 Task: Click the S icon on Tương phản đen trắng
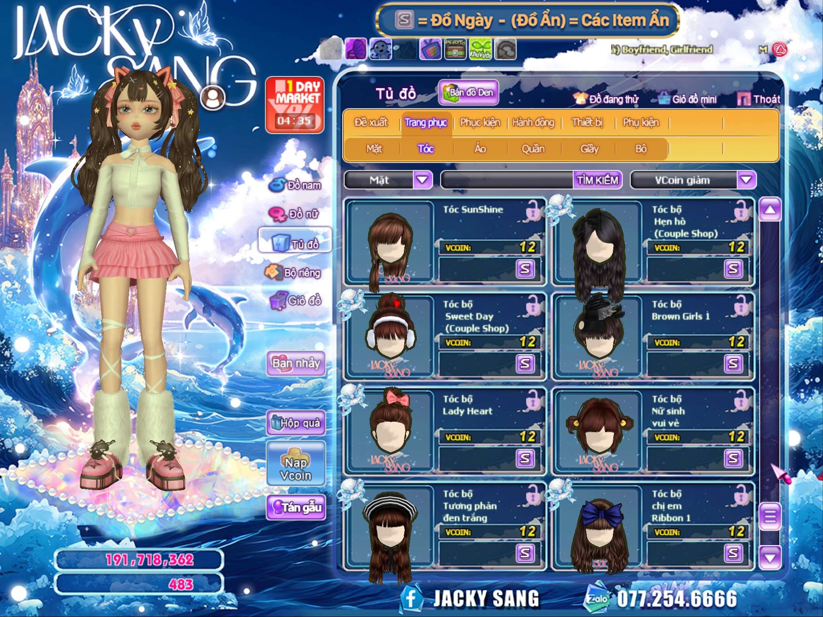tap(525, 553)
